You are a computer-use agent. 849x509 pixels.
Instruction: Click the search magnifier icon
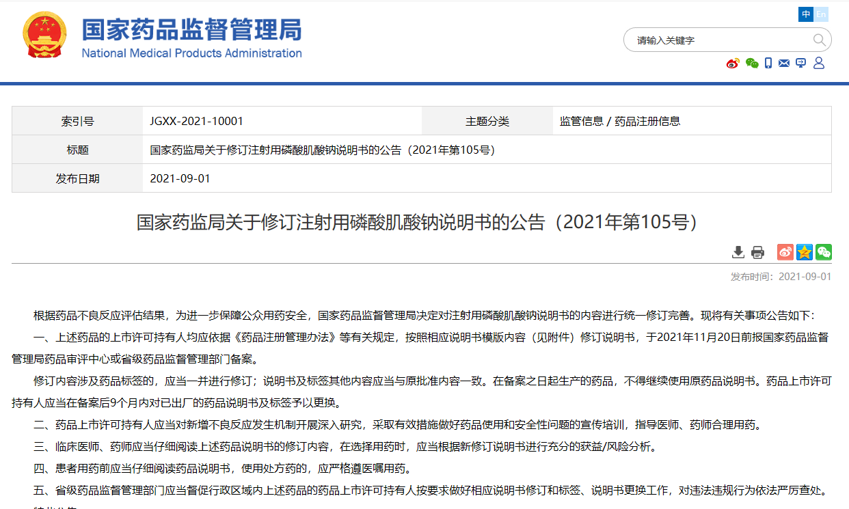pos(819,40)
